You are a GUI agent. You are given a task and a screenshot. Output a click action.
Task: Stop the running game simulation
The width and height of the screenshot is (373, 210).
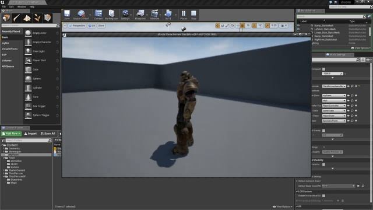(x=193, y=15)
